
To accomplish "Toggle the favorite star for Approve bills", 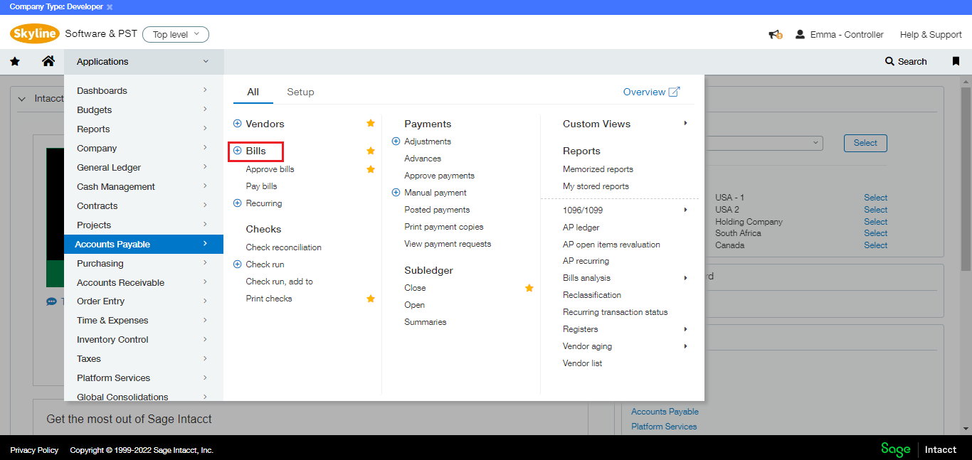I will coord(371,169).
